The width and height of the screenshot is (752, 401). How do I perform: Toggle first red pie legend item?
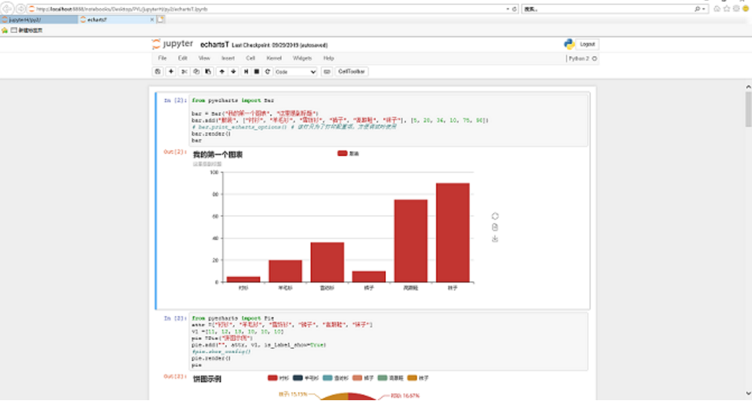click(278, 378)
